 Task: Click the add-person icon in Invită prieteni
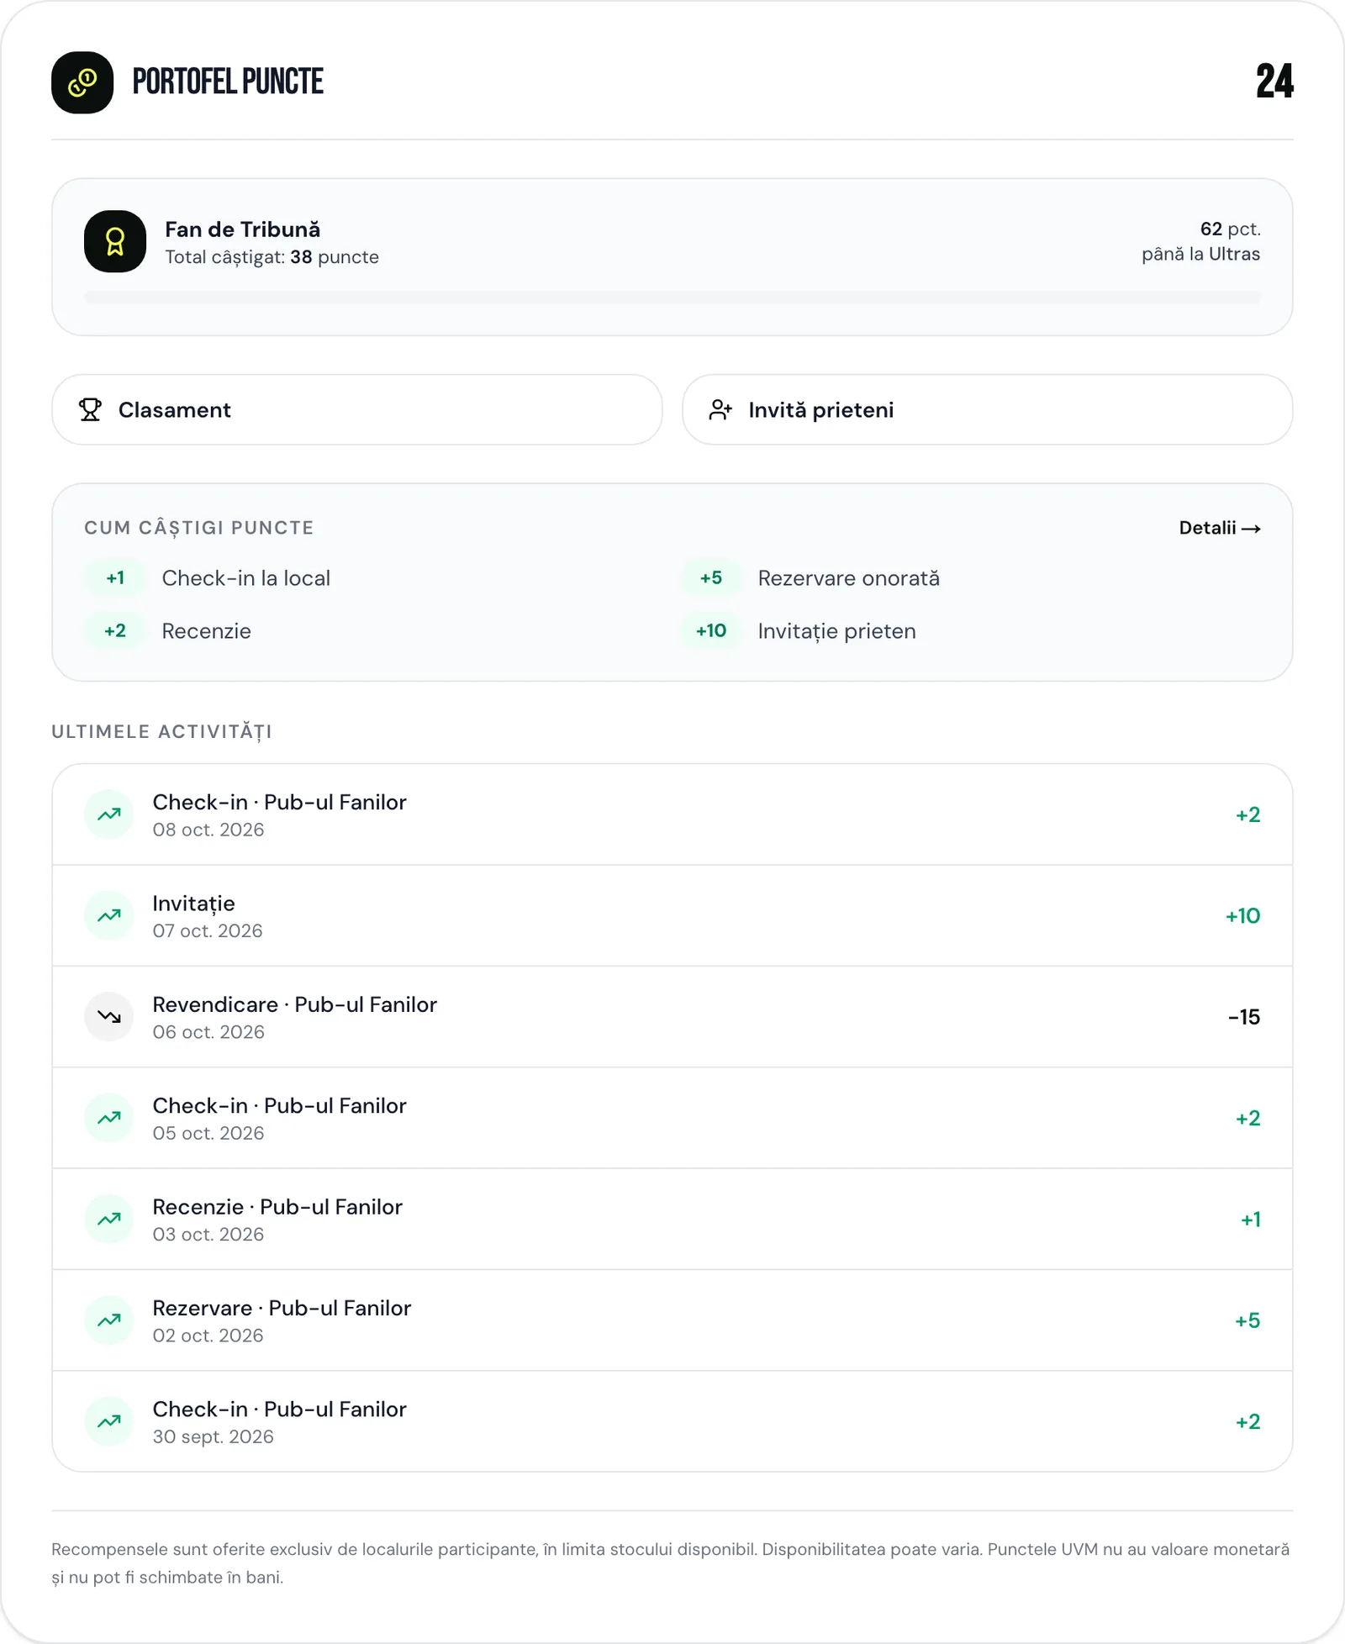tap(720, 409)
